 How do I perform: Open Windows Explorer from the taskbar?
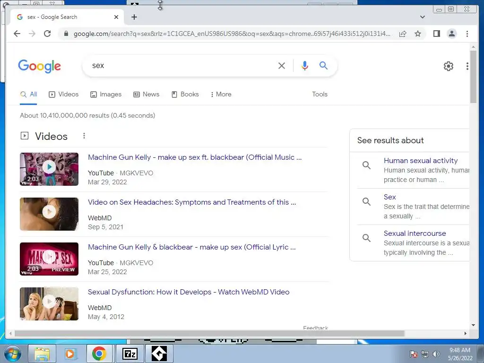tap(42, 354)
